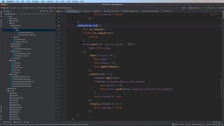
Task: Open the Project view dropdown
Action: pos(8,11)
